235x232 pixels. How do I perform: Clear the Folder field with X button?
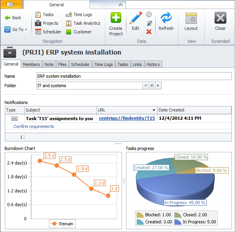(x=152, y=86)
